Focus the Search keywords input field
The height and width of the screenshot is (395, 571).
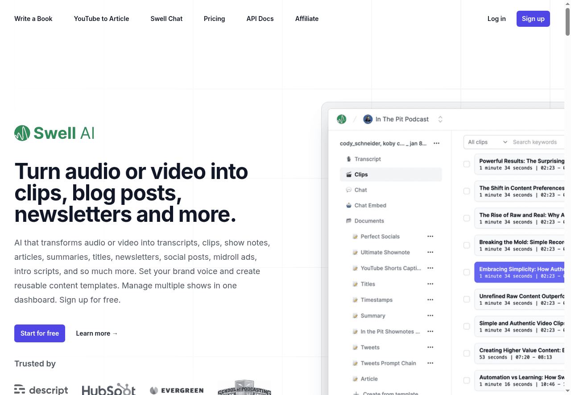click(537, 142)
